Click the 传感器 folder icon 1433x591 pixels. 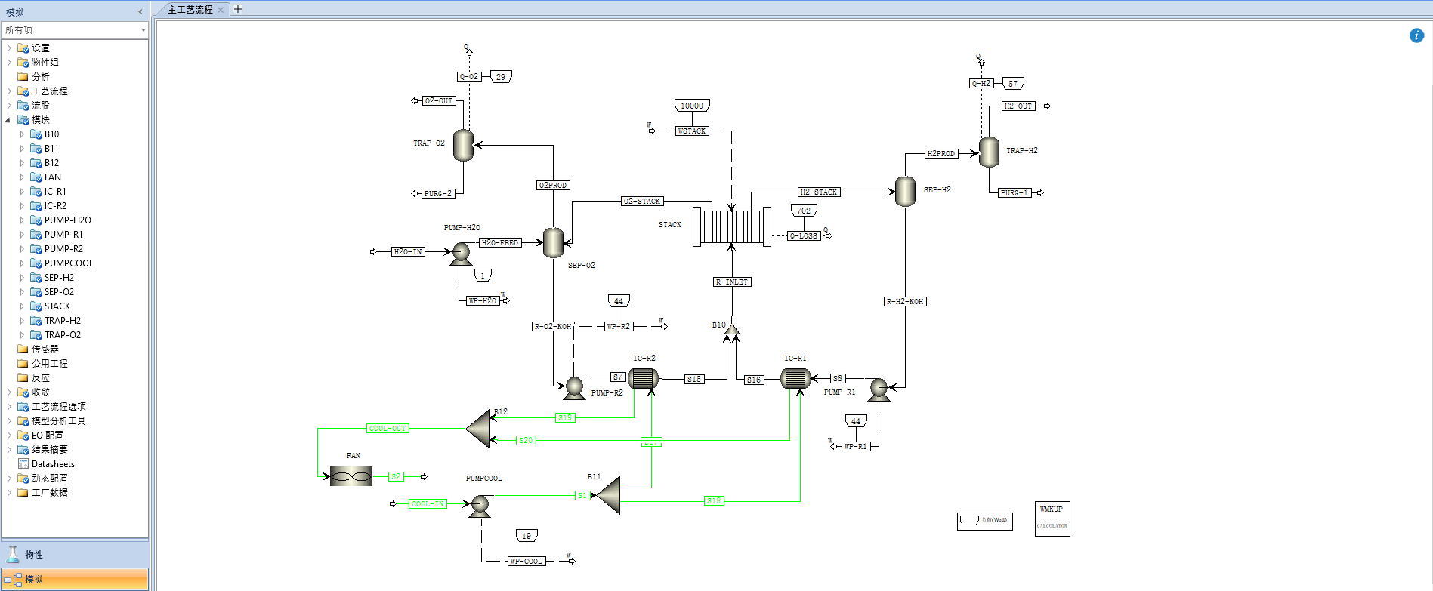tap(23, 349)
